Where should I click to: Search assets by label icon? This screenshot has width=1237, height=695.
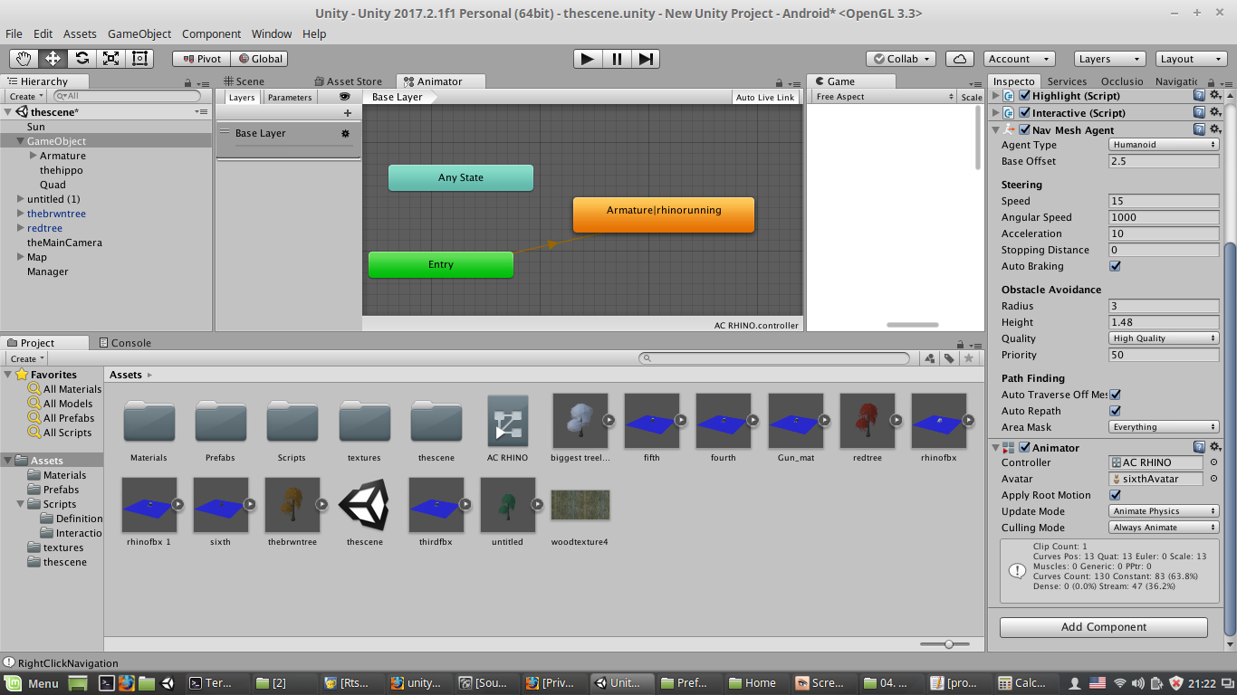point(949,359)
